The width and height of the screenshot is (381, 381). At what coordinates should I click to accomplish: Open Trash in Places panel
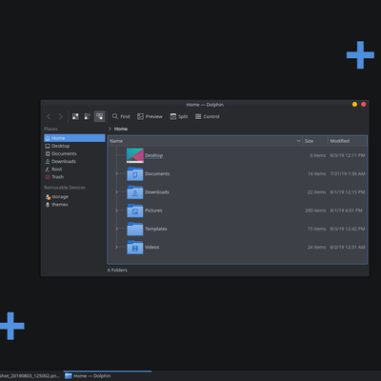(x=74, y=177)
